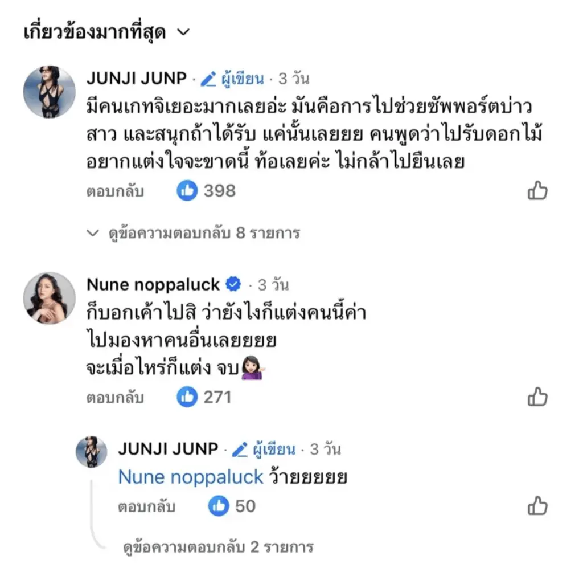Expand the 2 replies under JUNJI's reply
This screenshot has width=583, height=572.
[x=218, y=548]
